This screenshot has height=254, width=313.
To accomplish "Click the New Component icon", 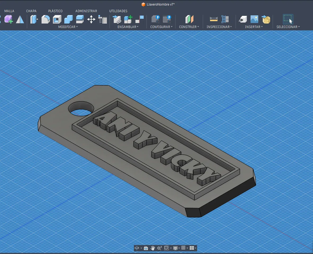I will tap(128, 19).
